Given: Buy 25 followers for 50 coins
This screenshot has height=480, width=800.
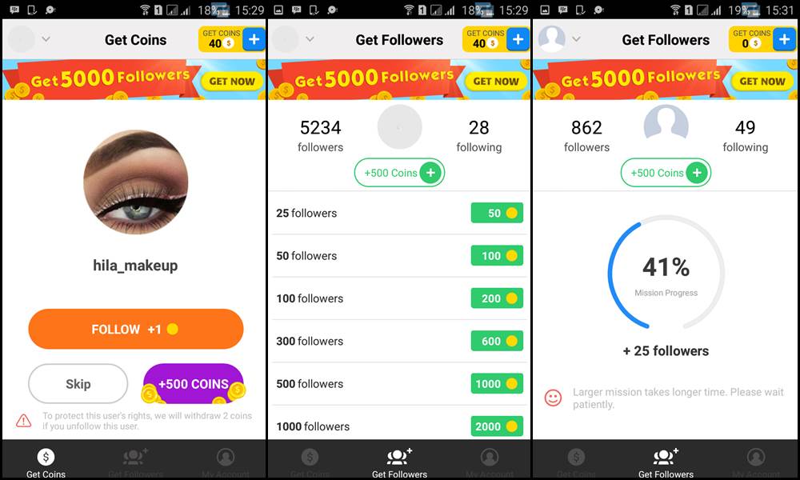Looking at the screenshot, I should (497, 214).
